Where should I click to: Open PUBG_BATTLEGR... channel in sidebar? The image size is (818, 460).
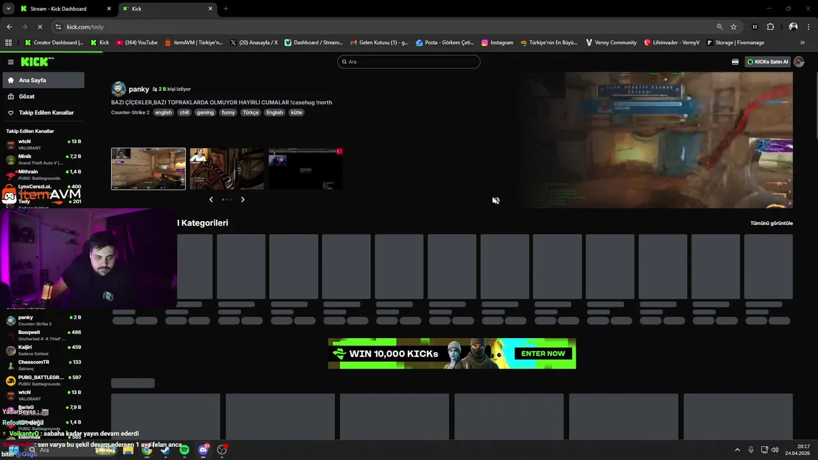pos(43,380)
